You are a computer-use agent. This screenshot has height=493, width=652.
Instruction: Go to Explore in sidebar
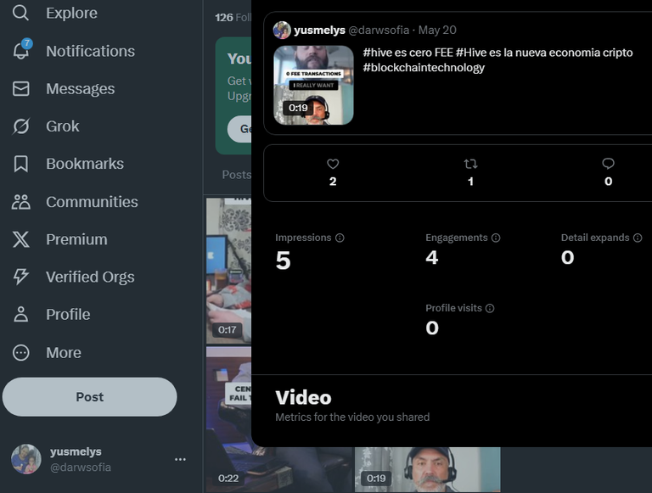(71, 13)
